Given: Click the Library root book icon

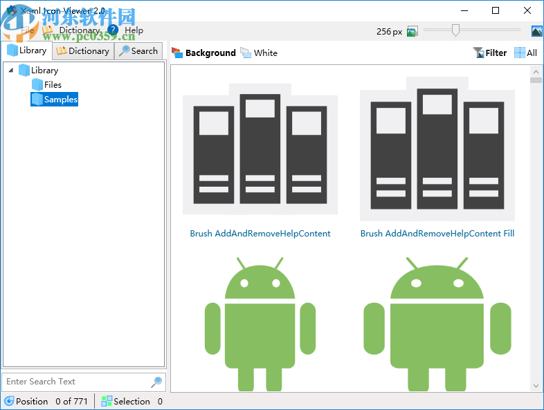Looking at the screenshot, I should pos(24,71).
